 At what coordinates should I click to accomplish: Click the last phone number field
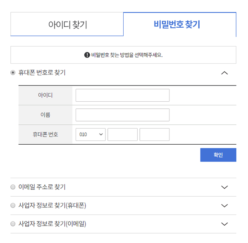tap(155, 135)
